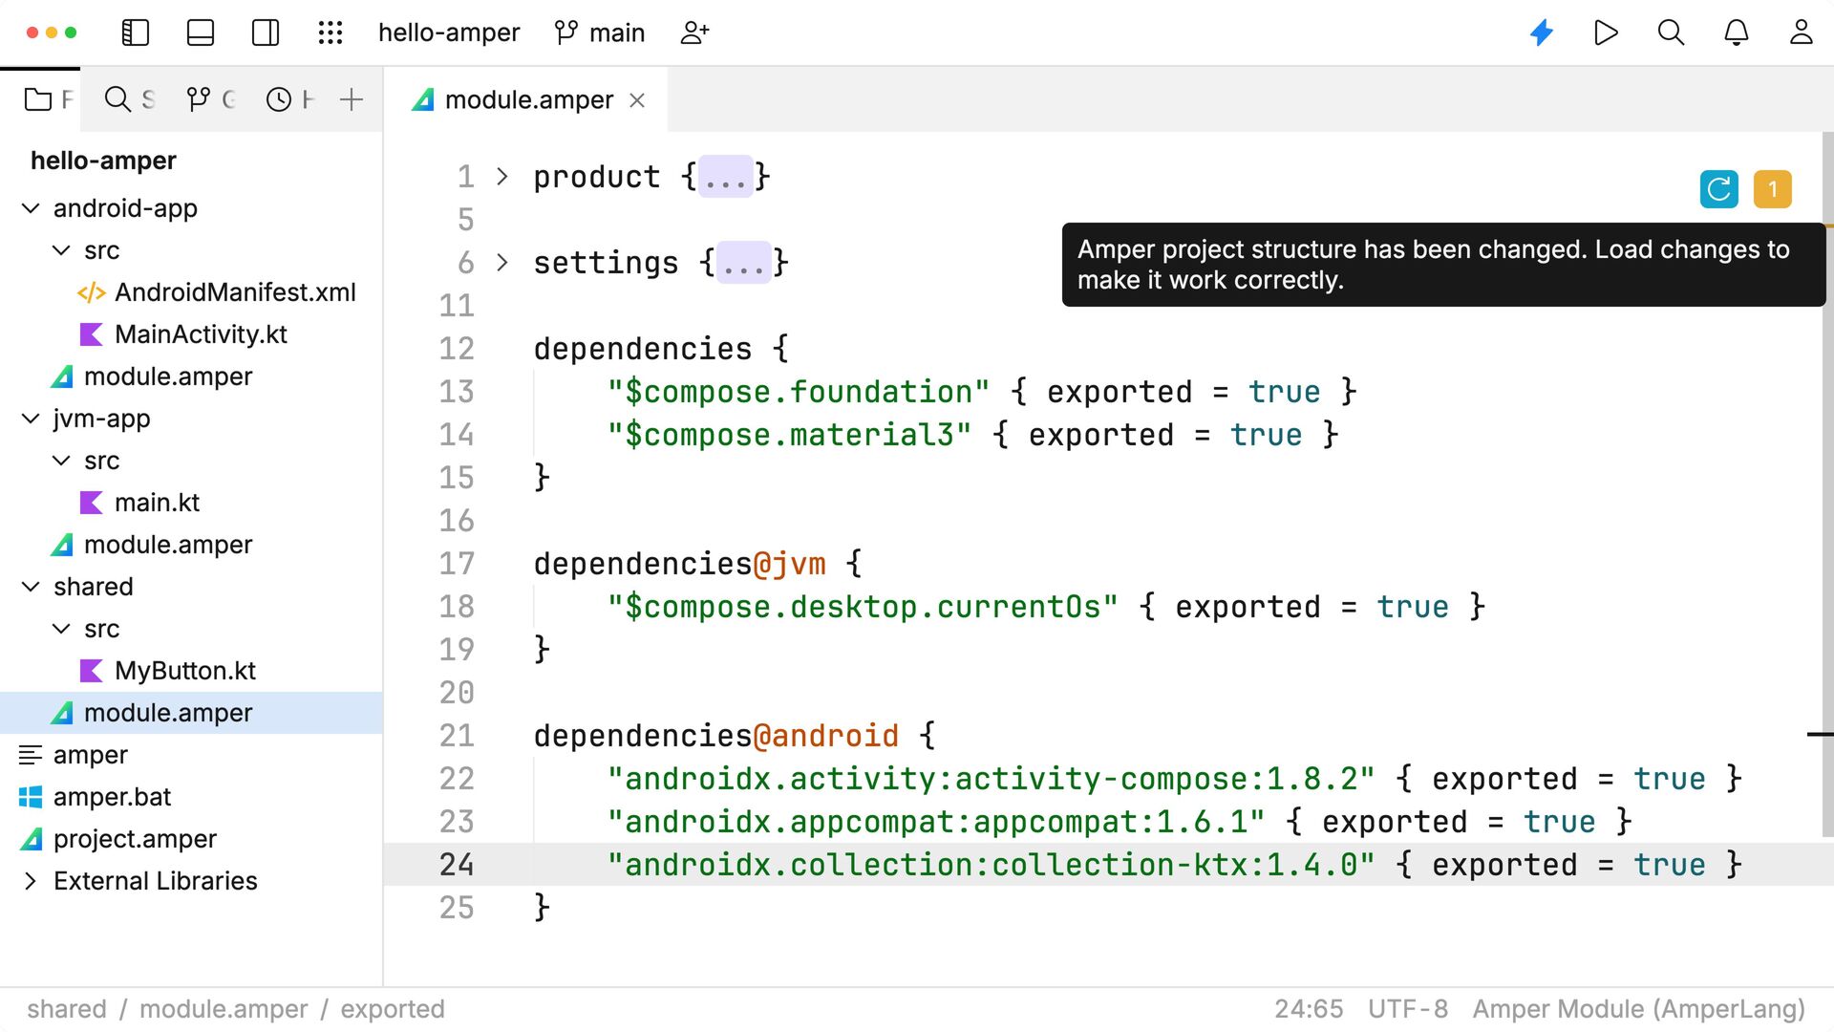The width and height of the screenshot is (1834, 1032).
Task: Toggle the bottom panel layout
Action: [201, 32]
